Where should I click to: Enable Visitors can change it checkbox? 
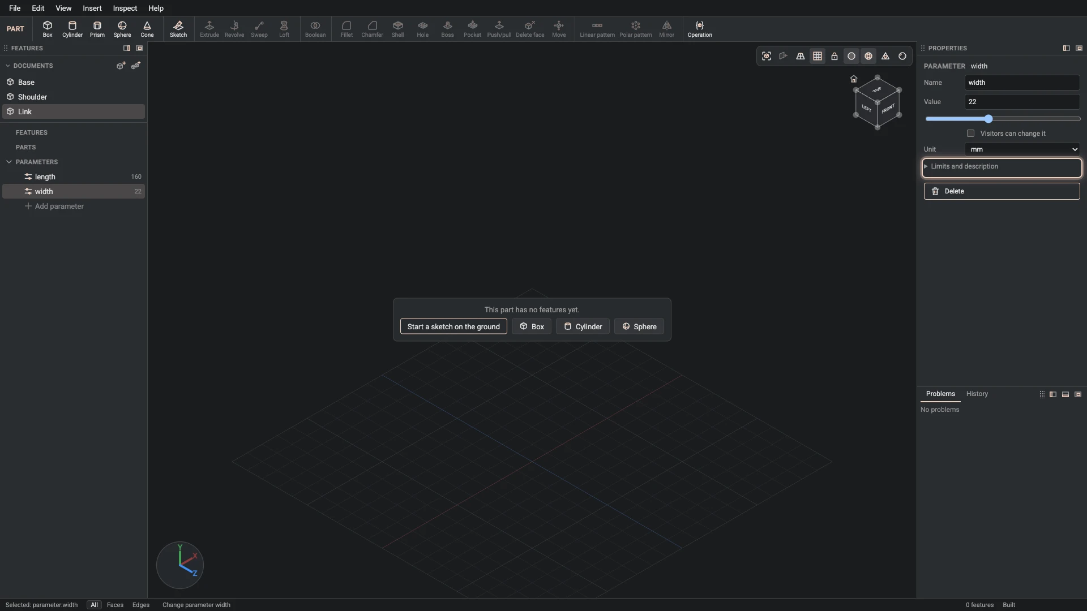[971, 134]
